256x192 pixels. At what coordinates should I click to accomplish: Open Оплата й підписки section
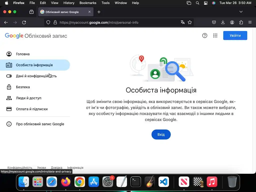click(x=35, y=109)
